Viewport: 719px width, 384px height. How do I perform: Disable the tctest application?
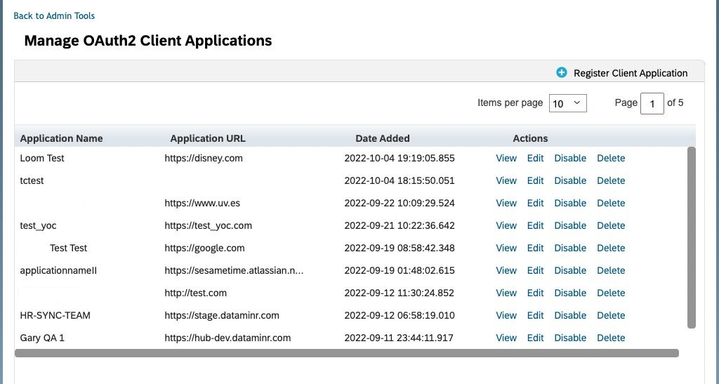pos(570,180)
